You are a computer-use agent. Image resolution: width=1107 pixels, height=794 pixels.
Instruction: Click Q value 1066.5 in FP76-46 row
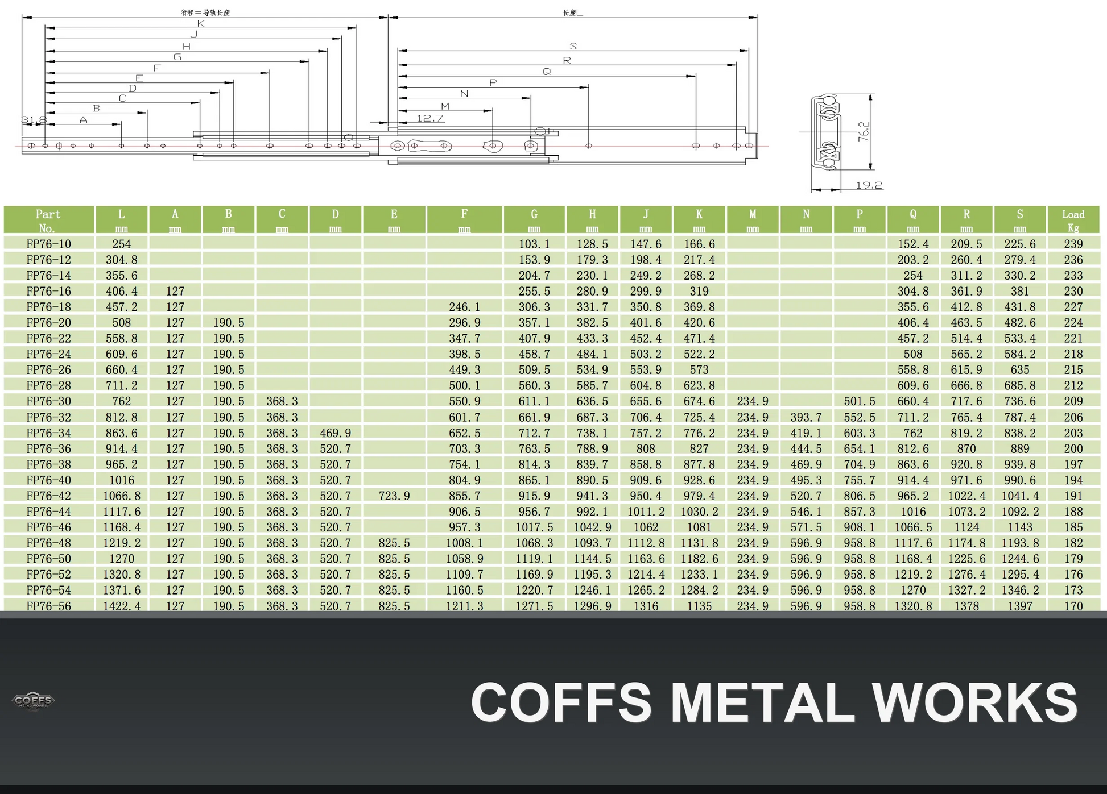(x=913, y=527)
